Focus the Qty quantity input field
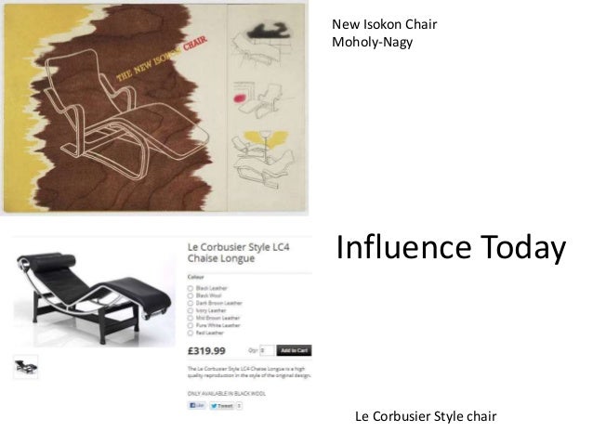The image size is (593, 445). [x=267, y=350]
